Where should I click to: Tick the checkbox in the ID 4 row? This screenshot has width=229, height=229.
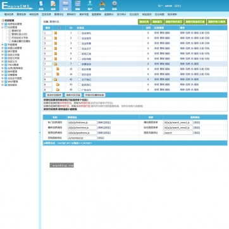(79, 48)
